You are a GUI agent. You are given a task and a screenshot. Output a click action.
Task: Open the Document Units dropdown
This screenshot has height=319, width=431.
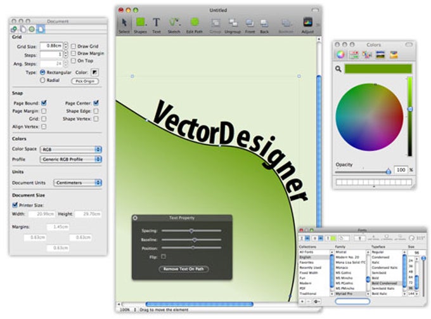(x=77, y=183)
